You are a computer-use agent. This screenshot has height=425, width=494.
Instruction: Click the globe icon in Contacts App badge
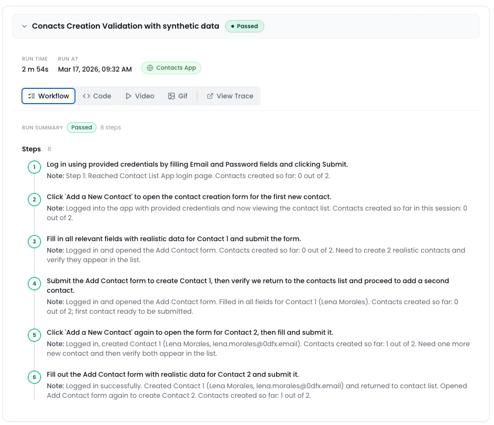[150, 68]
